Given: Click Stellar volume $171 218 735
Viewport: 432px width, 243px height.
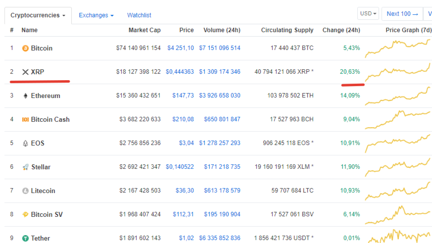Looking at the screenshot, I should (222, 167).
